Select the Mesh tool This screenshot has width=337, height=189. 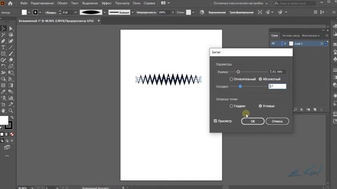pyautogui.click(x=3, y=85)
